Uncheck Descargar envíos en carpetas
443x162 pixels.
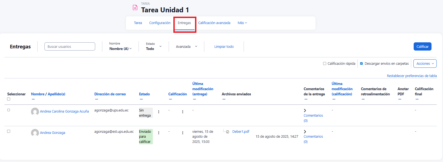tap(362, 64)
